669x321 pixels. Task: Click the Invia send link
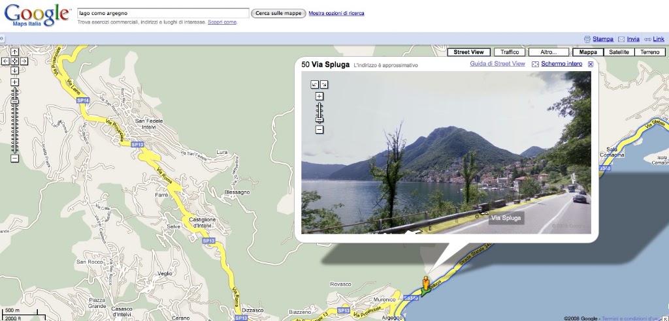633,38
